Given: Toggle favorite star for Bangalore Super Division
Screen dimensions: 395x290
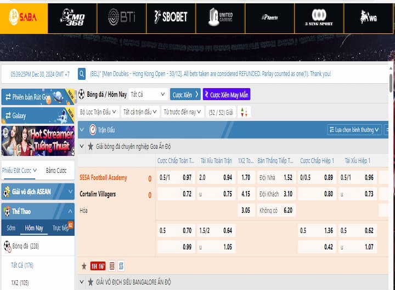Looking at the screenshot, I should (x=91, y=282).
